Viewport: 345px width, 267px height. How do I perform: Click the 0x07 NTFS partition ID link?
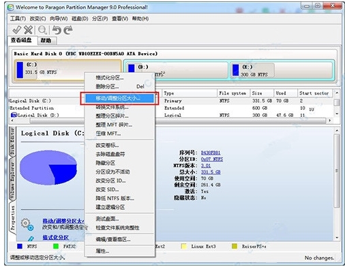[x=212, y=159]
